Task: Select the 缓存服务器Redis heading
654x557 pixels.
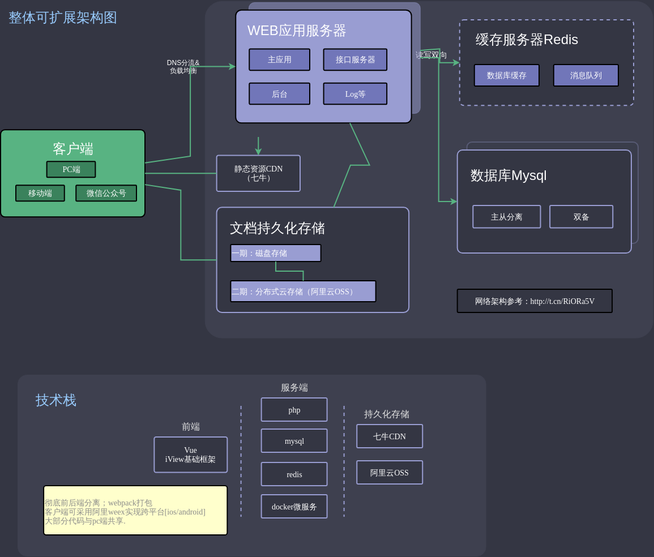Action: tap(527, 40)
